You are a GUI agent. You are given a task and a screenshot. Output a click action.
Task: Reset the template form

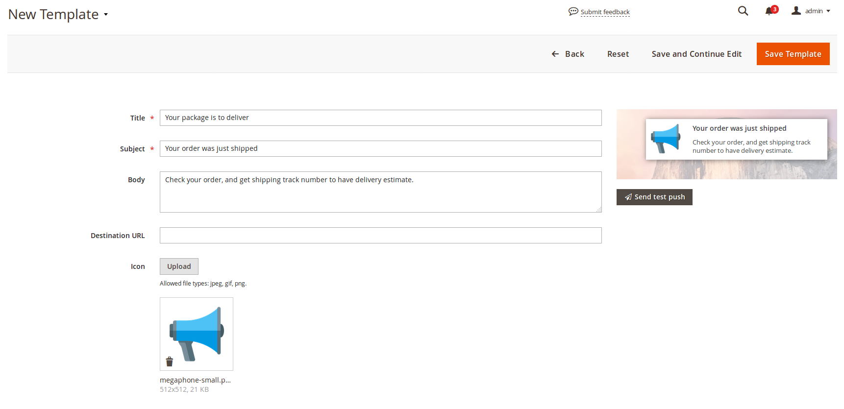point(618,54)
